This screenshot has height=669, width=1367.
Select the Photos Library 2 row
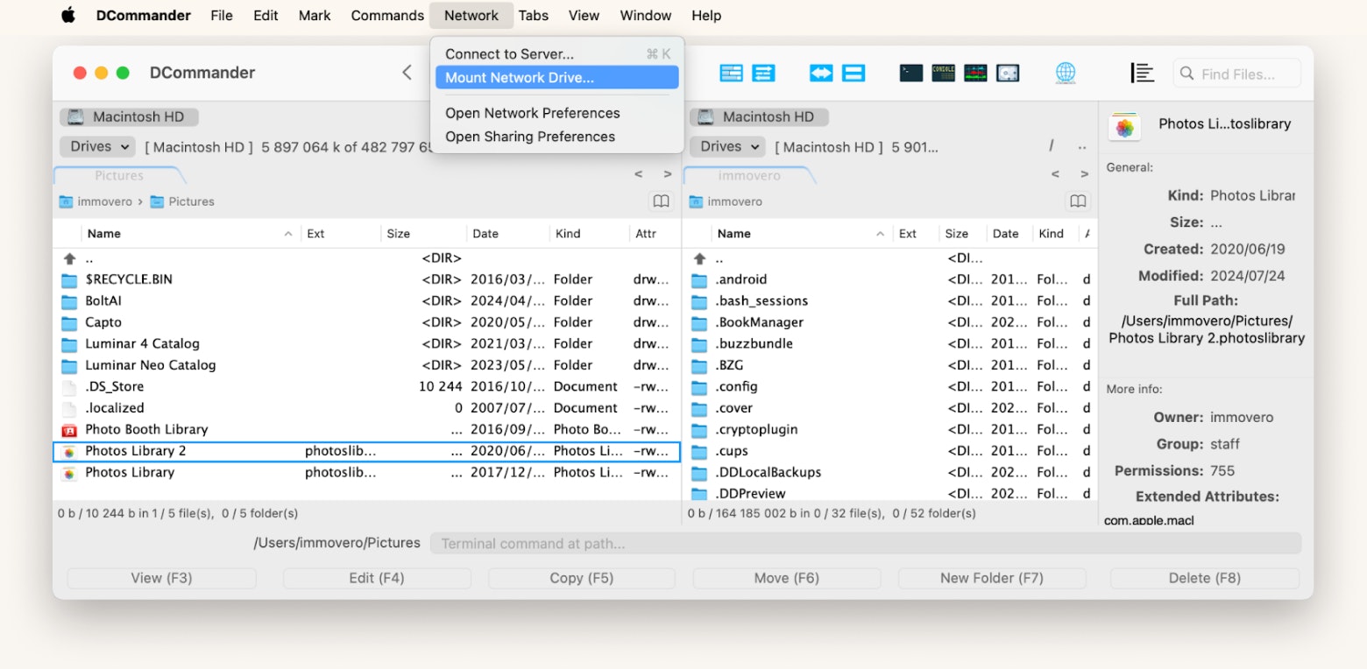point(366,451)
